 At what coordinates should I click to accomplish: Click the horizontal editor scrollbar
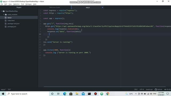pos(105,87)
